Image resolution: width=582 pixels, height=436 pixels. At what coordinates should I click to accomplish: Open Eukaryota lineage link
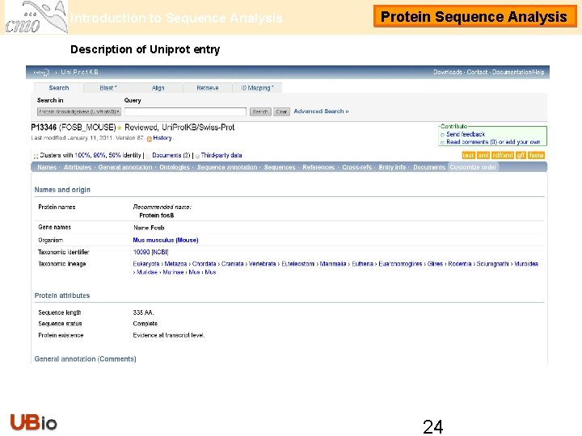tap(145, 264)
